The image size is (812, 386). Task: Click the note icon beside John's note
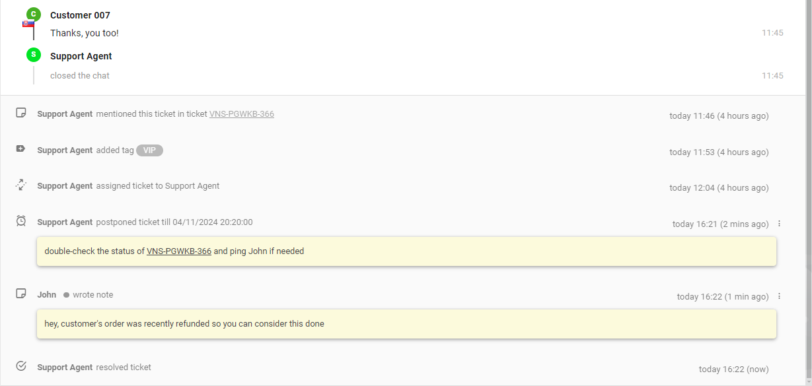coord(21,294)
